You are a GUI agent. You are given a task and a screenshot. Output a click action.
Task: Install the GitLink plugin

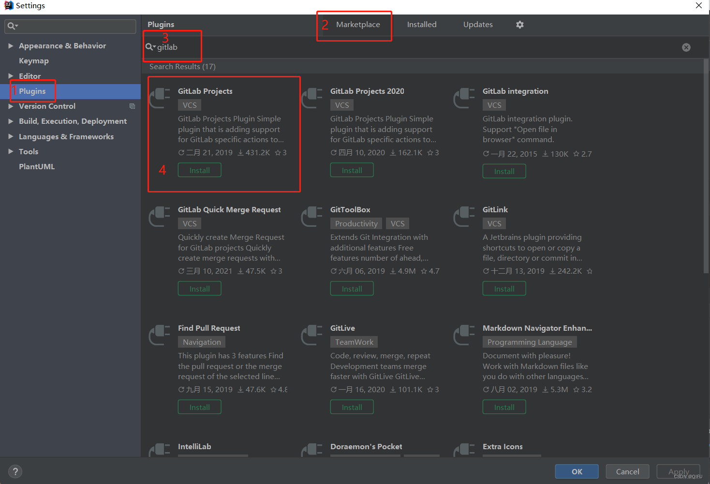tap(504, 289)
